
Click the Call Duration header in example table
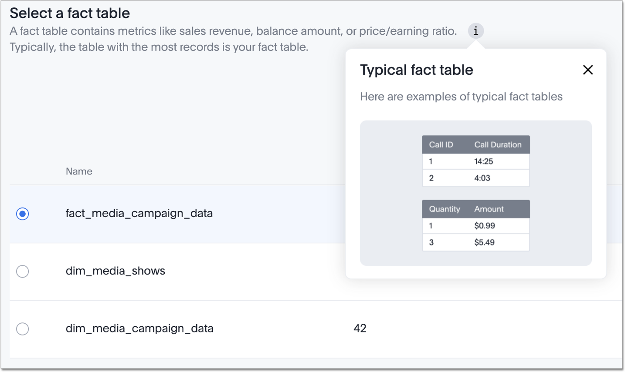click(x=499, y=144)
